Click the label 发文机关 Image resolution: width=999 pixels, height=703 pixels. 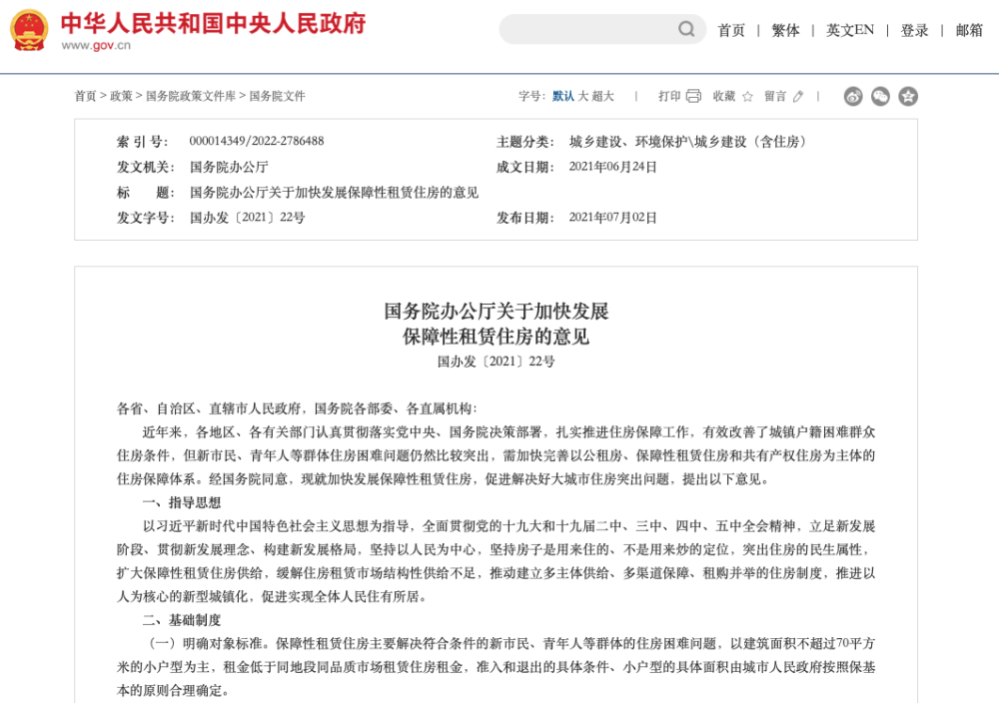tap(146, 168)
